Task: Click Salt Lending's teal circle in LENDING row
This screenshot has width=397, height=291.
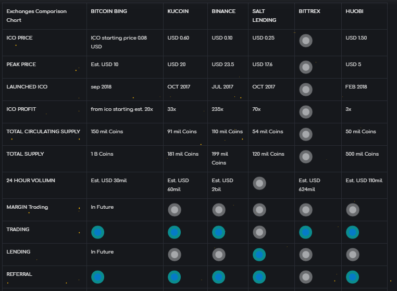Action: [x=259, y=255]
